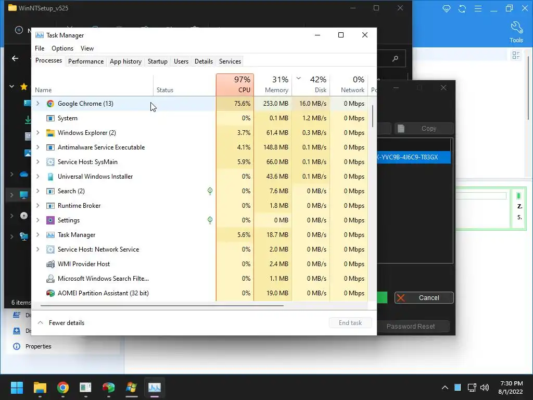The height and width of the screenshot is (400, 533).
Task: Click the Universal Windows Installer icon
Action: point(50,177)
